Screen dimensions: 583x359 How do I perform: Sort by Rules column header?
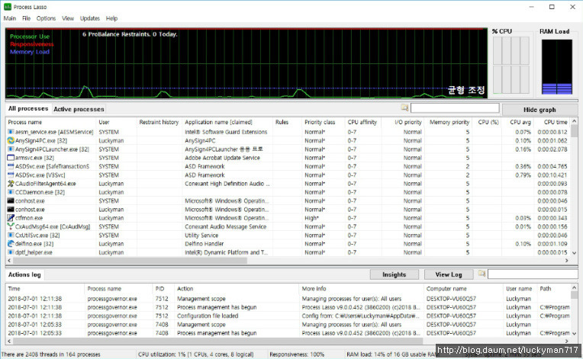(287, 122)
